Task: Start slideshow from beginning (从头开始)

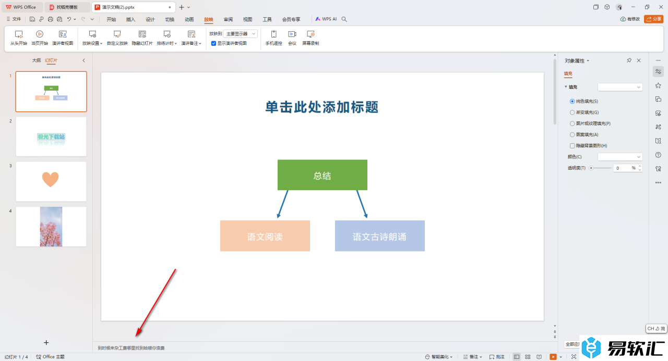Action: (x=19, y=38)
